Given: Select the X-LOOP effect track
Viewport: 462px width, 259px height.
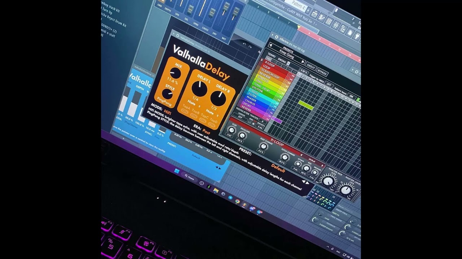Looking at the screenshot, I should coord(270,64).
